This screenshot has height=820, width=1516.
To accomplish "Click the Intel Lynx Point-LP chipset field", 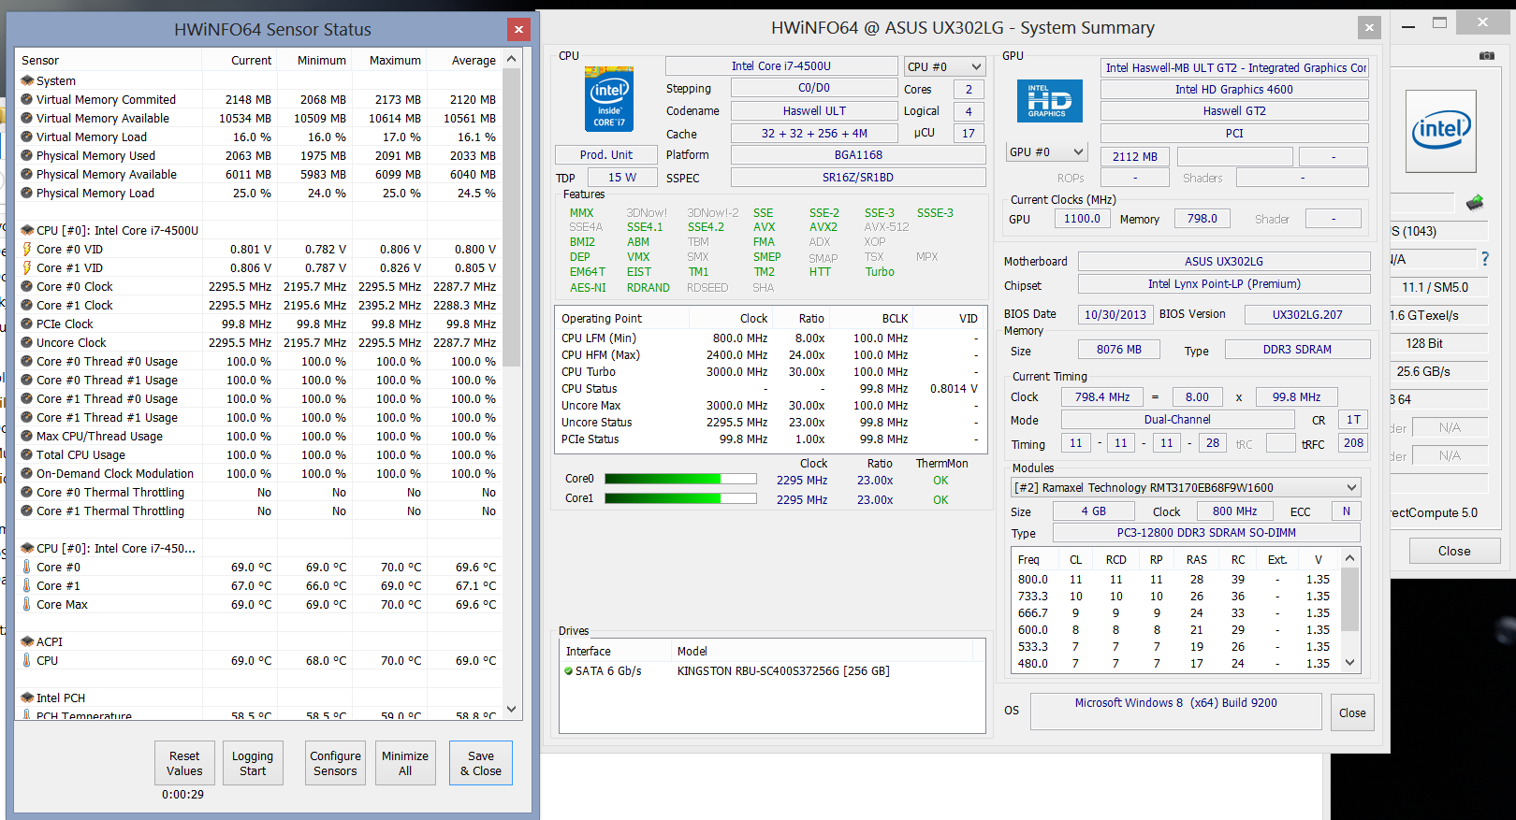I will [1224, 284].
